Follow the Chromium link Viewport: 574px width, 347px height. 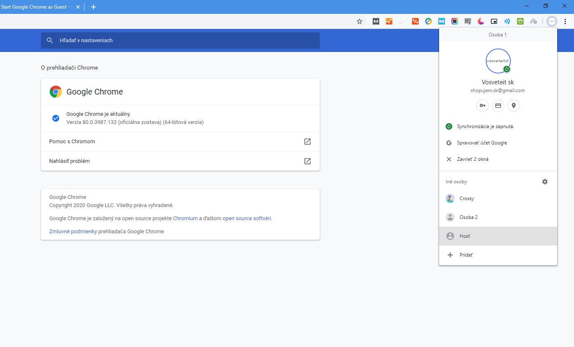point(185,219)
